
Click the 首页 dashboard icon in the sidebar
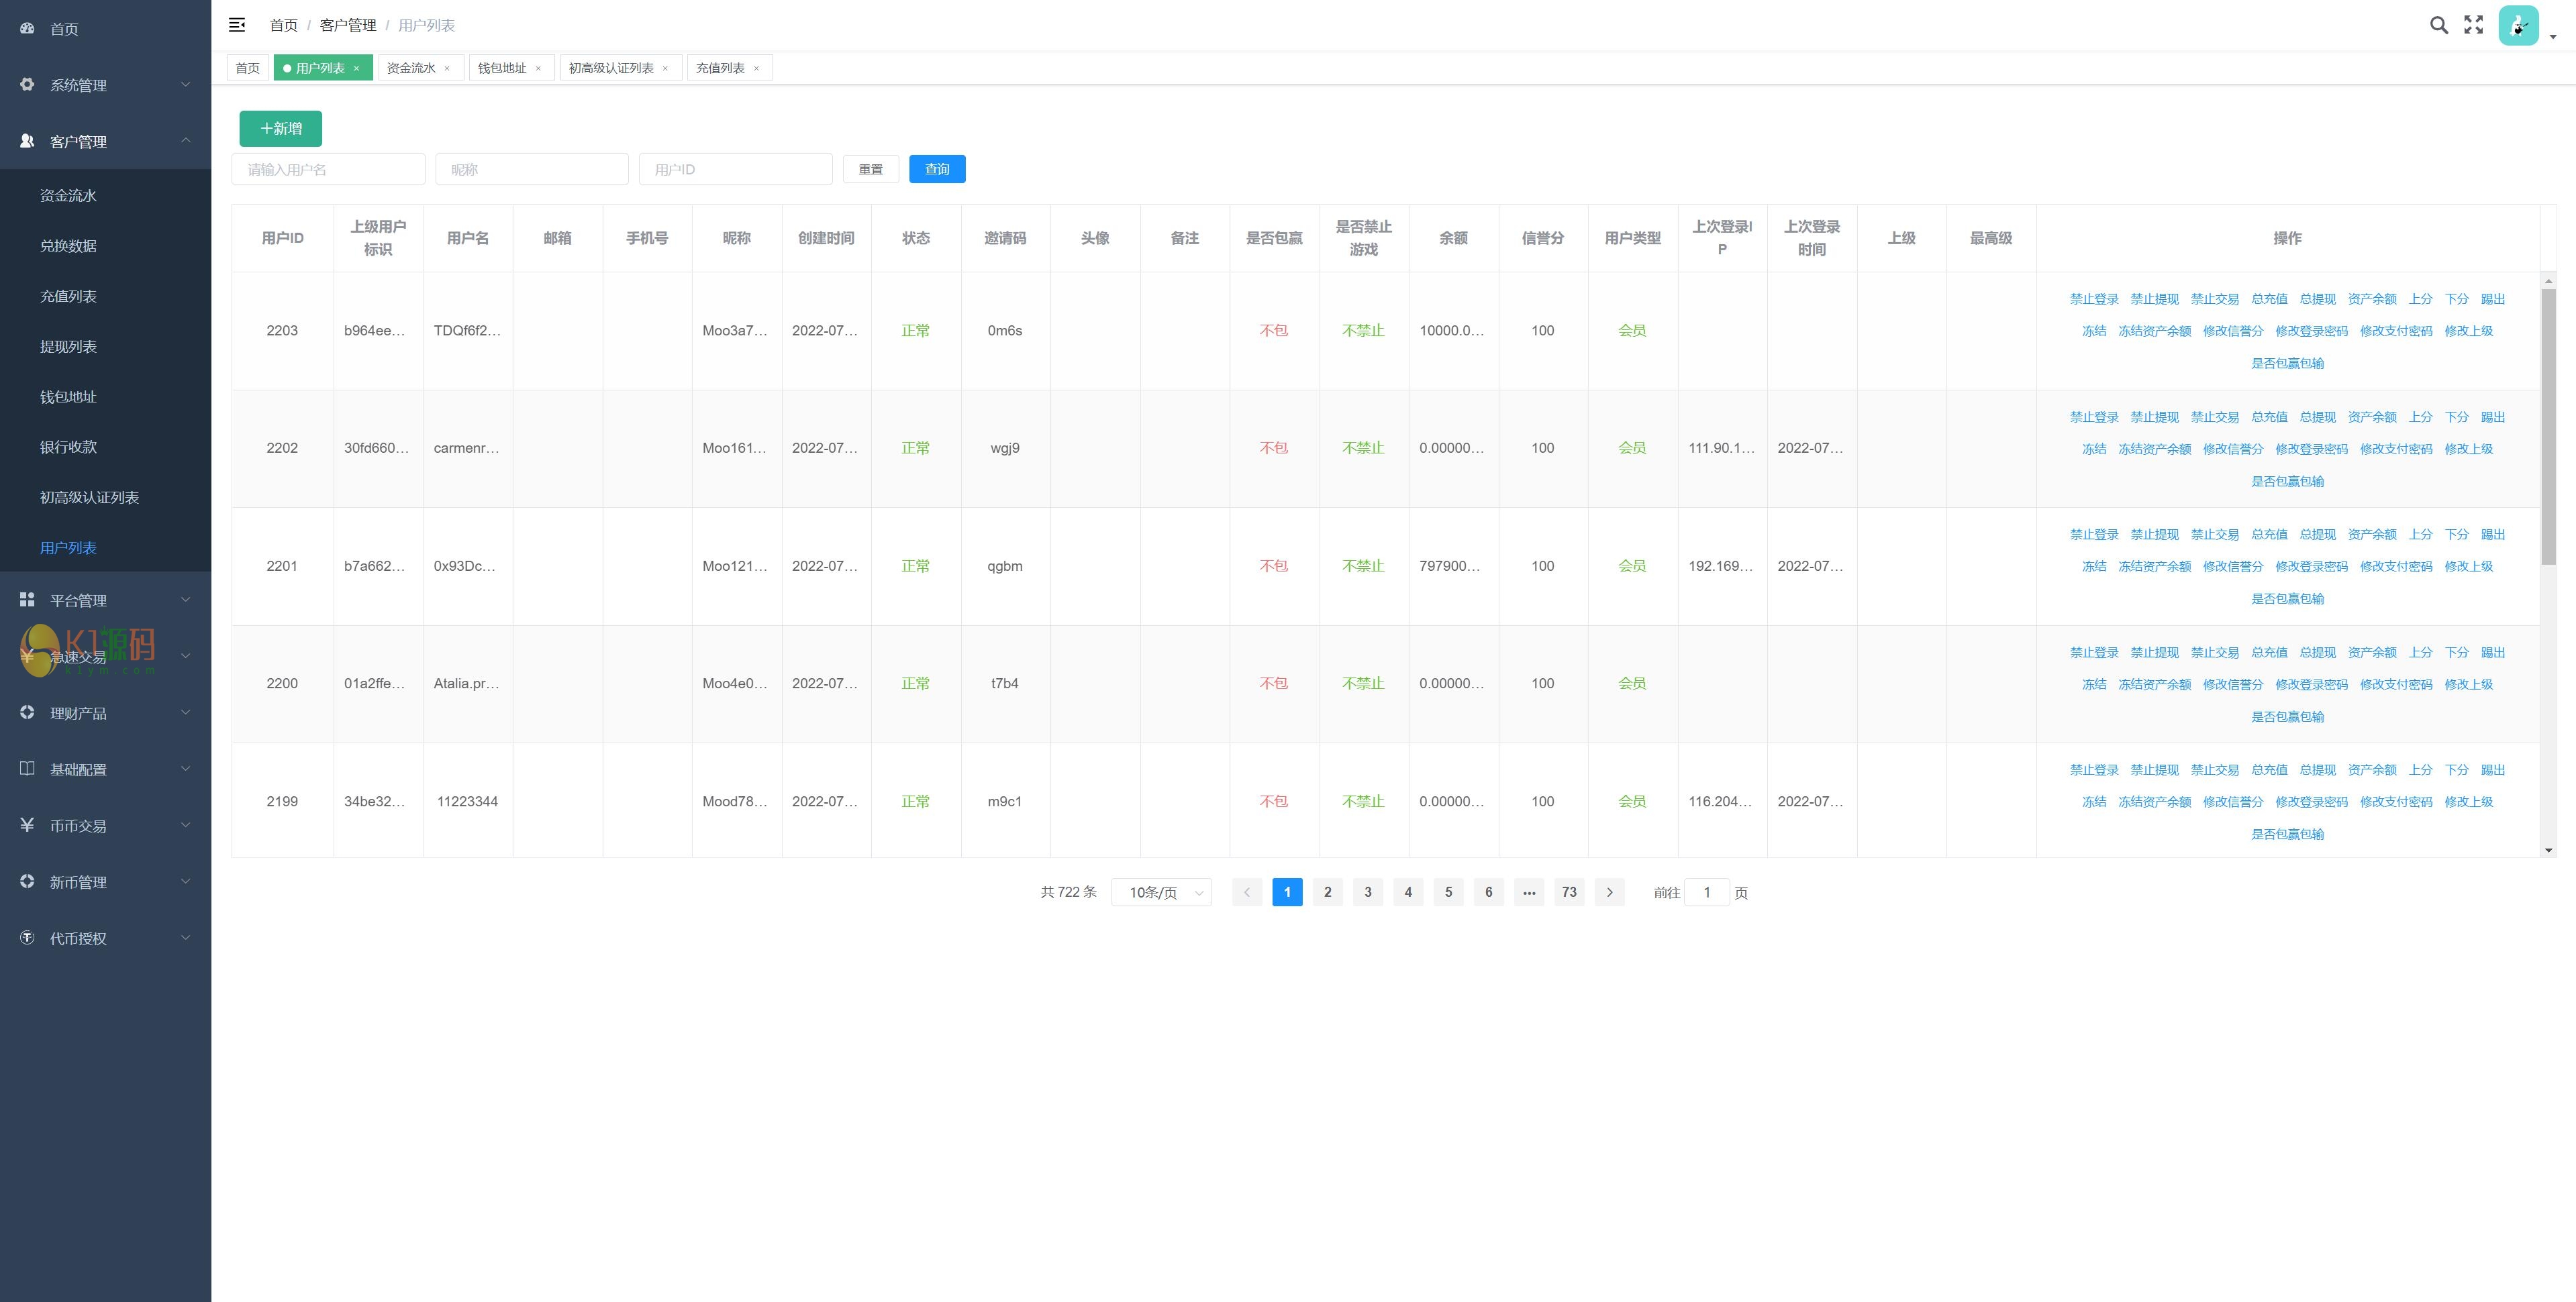27,29
